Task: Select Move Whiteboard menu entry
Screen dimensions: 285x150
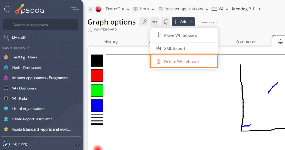Action: (x=184, y=35)
